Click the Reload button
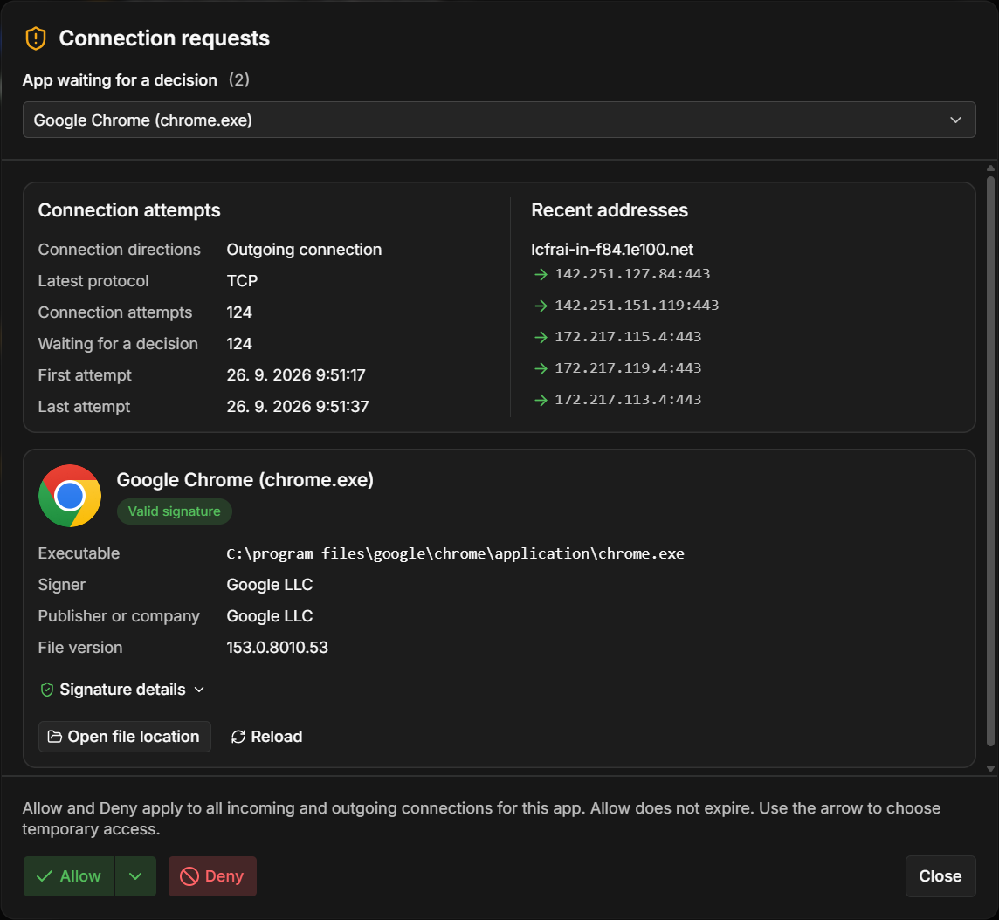This screenshot has height=920, width=999. (x=266, y=737)
